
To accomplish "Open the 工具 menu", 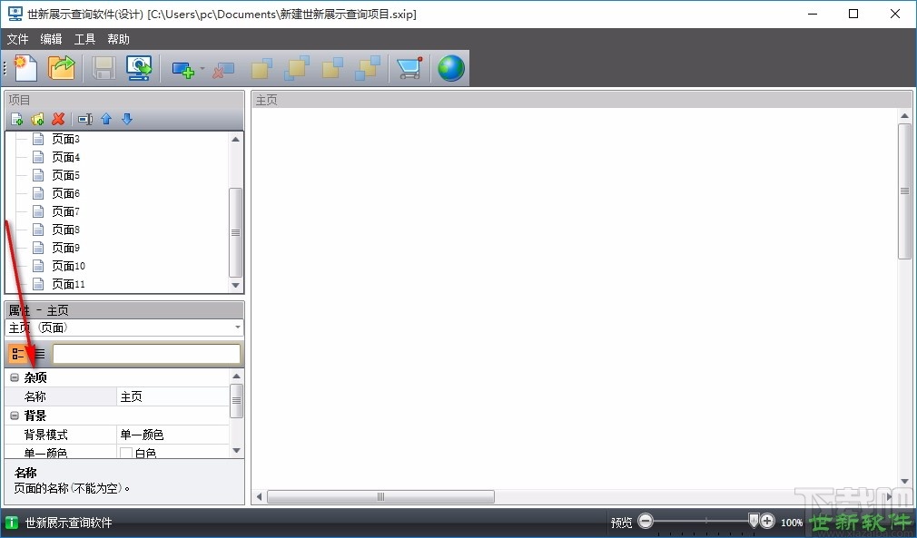I will (84, 39).
